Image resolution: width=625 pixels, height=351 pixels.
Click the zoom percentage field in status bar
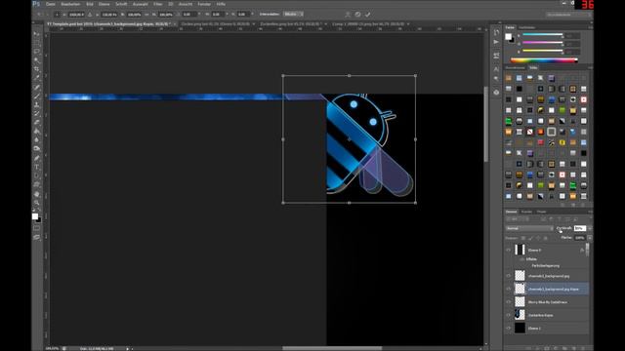tap(52, 349)
